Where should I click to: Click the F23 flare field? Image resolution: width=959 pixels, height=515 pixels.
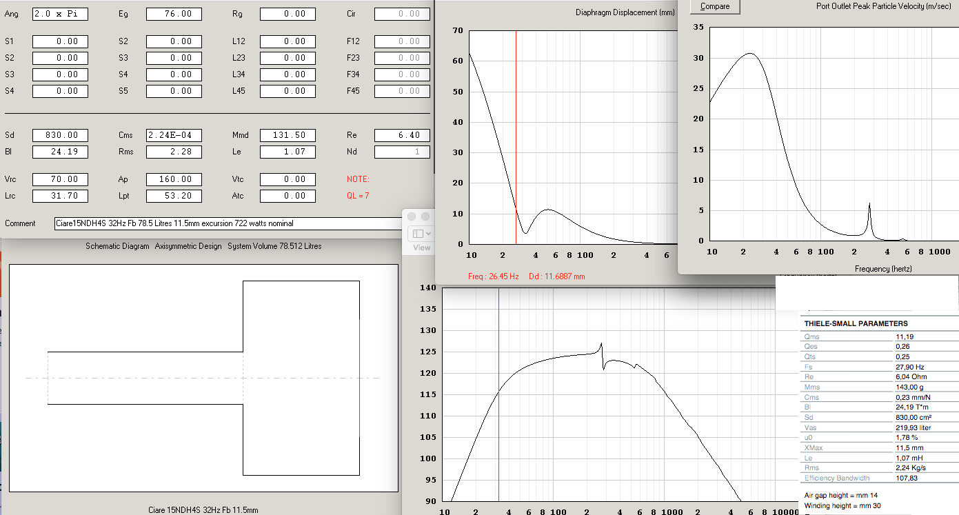coord(402,58)
